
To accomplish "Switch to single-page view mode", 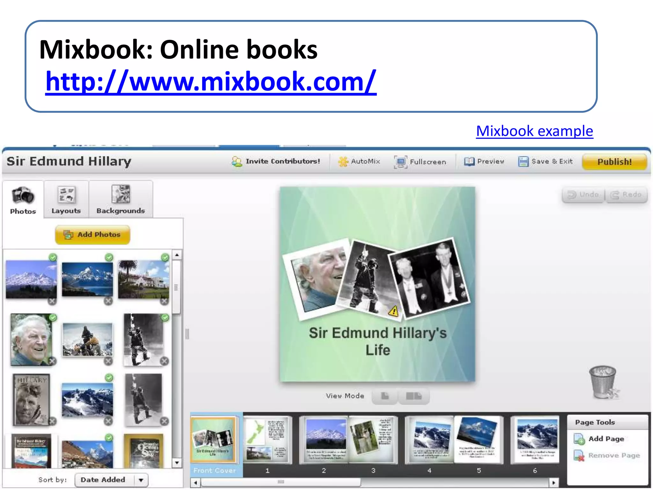I will point(385,396).
